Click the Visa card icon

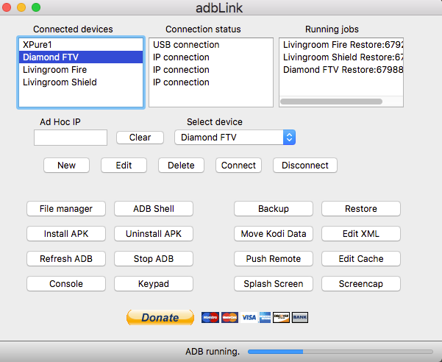tap(249, 317)
